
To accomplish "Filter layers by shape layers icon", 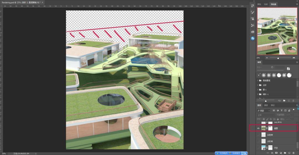I will (285, 110).
